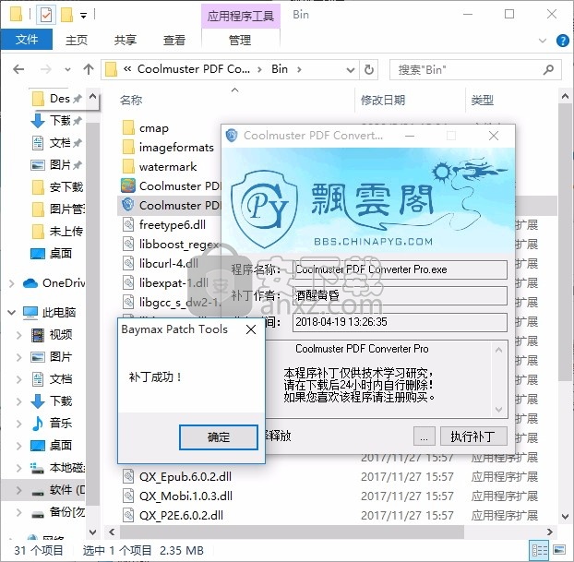The width and height of the screenshot is (574, 562).
Task: Click the 确定 button in Baymax dialog
Action: pos(219,436)
